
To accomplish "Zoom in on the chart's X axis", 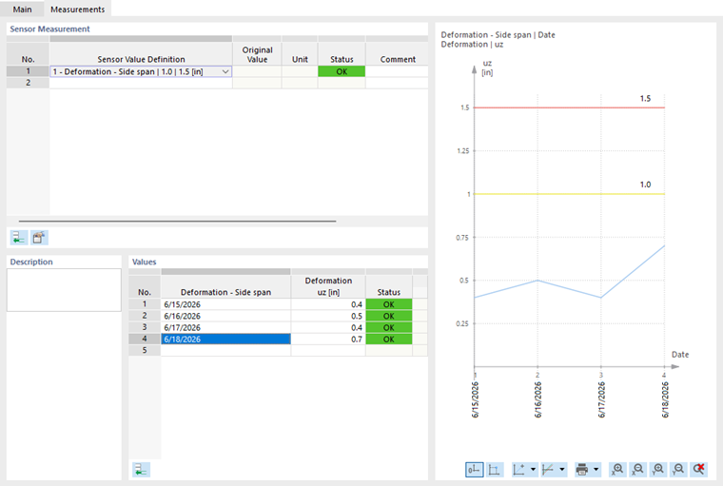I will pos(617,470).
